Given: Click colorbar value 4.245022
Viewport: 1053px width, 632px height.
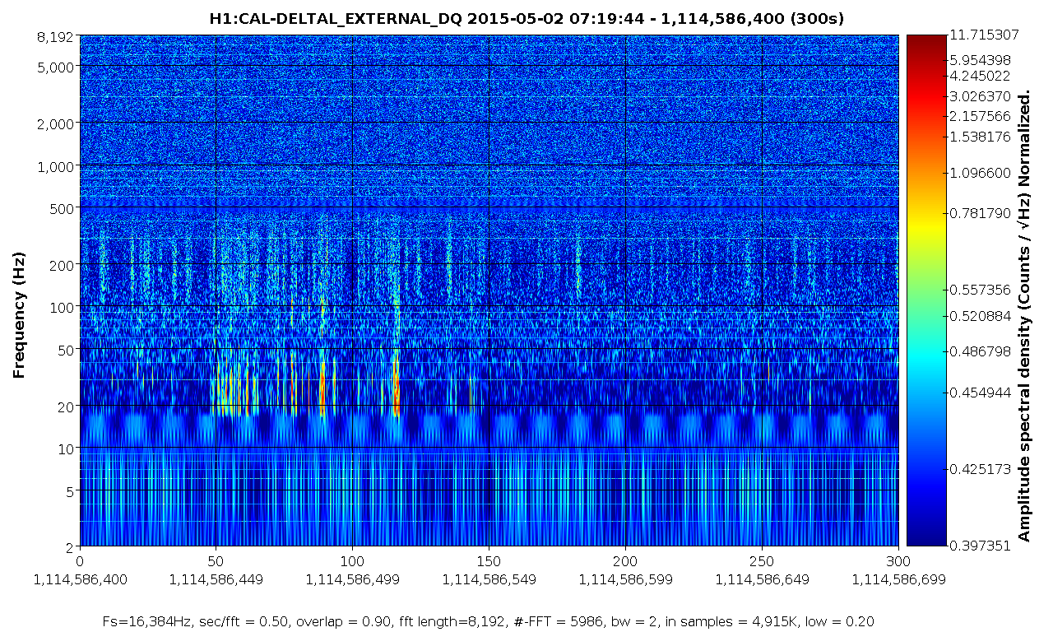Looking at the screenshot, I should tap(980, 76).
